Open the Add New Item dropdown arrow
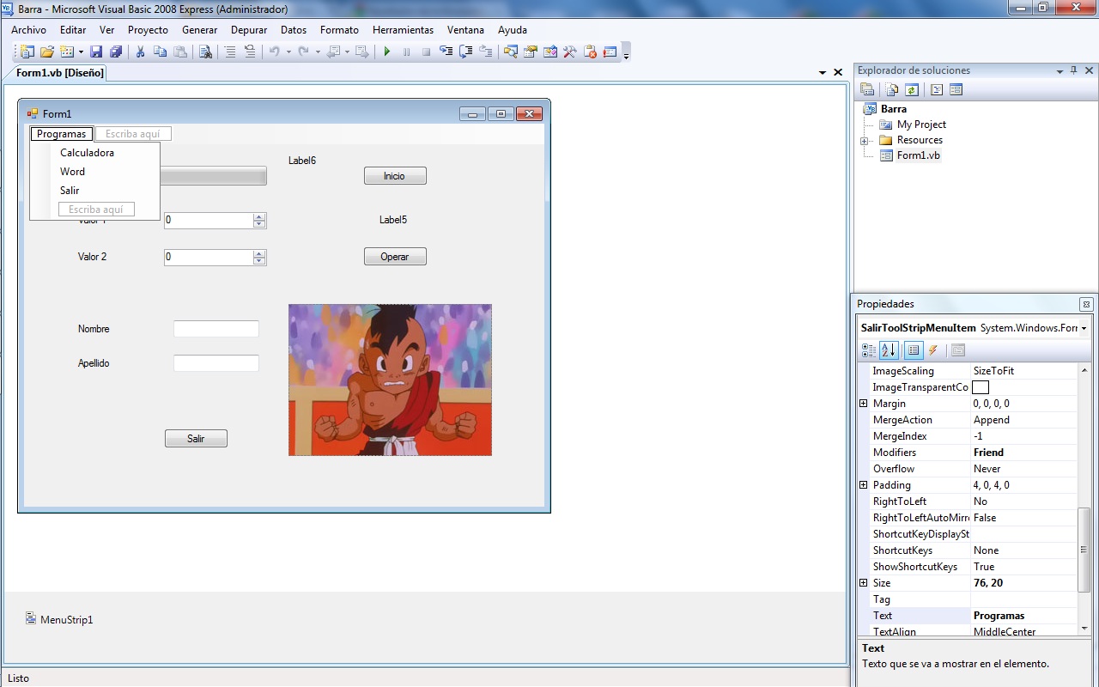 pos(81,52)
